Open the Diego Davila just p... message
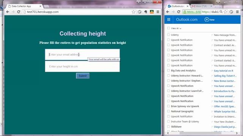 pyautogui.click(x=225, y=127)
